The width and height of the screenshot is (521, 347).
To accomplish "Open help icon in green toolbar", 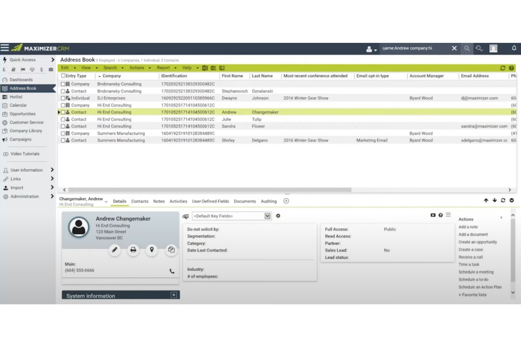I will coord(511,68).
